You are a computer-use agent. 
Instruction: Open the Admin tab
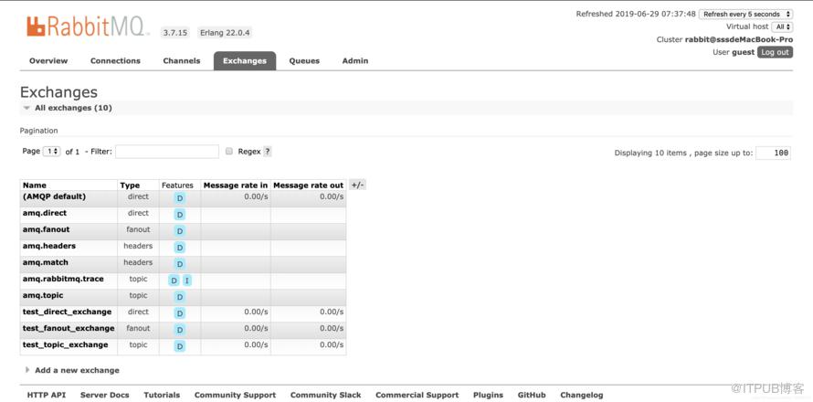point(355,60)
